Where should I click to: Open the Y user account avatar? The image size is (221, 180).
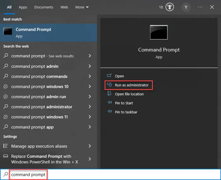186,7
